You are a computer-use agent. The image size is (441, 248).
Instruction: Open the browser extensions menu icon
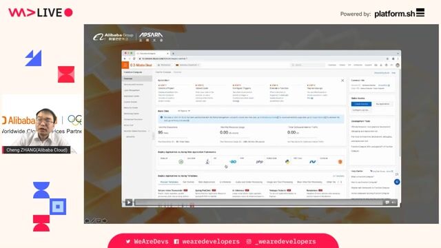393,59
